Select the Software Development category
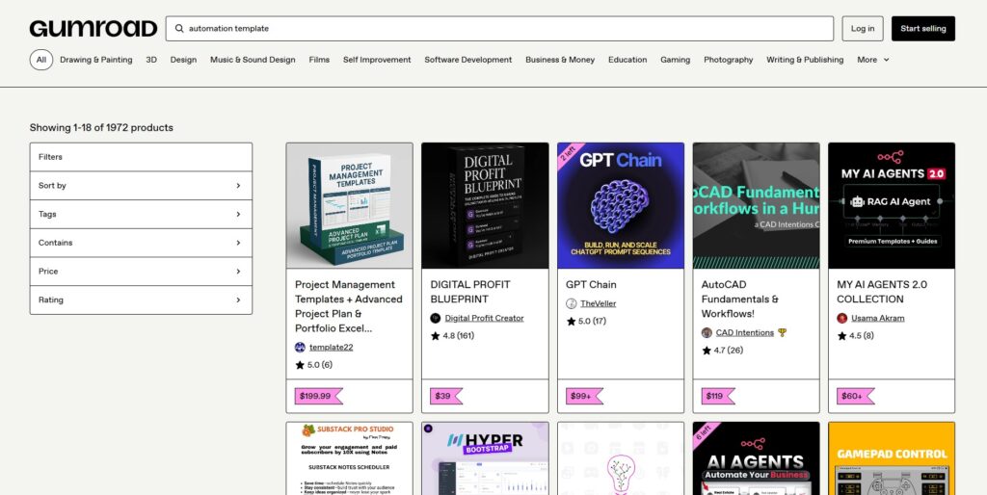This screenshot has width=987, height=495. coord(467,60)
